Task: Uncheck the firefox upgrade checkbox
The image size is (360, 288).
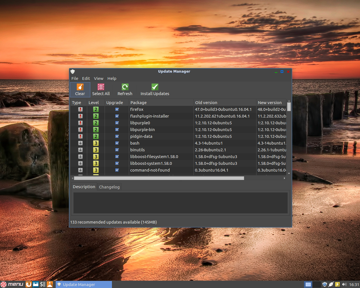Action: tap(117, 109)
